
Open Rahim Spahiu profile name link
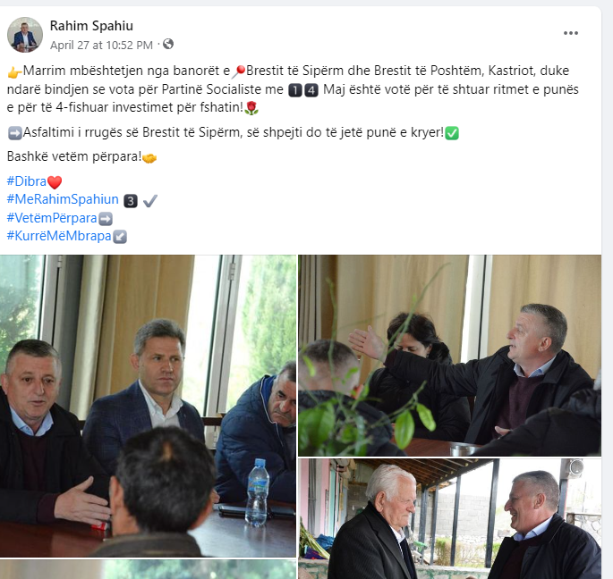click(91, 26)
